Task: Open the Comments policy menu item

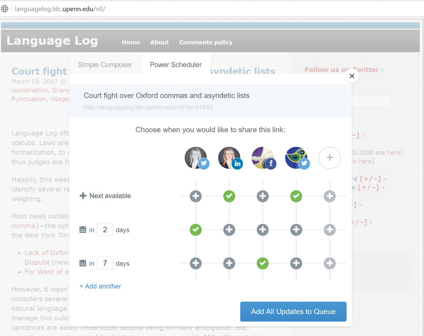Action: [x=206, y=42]
